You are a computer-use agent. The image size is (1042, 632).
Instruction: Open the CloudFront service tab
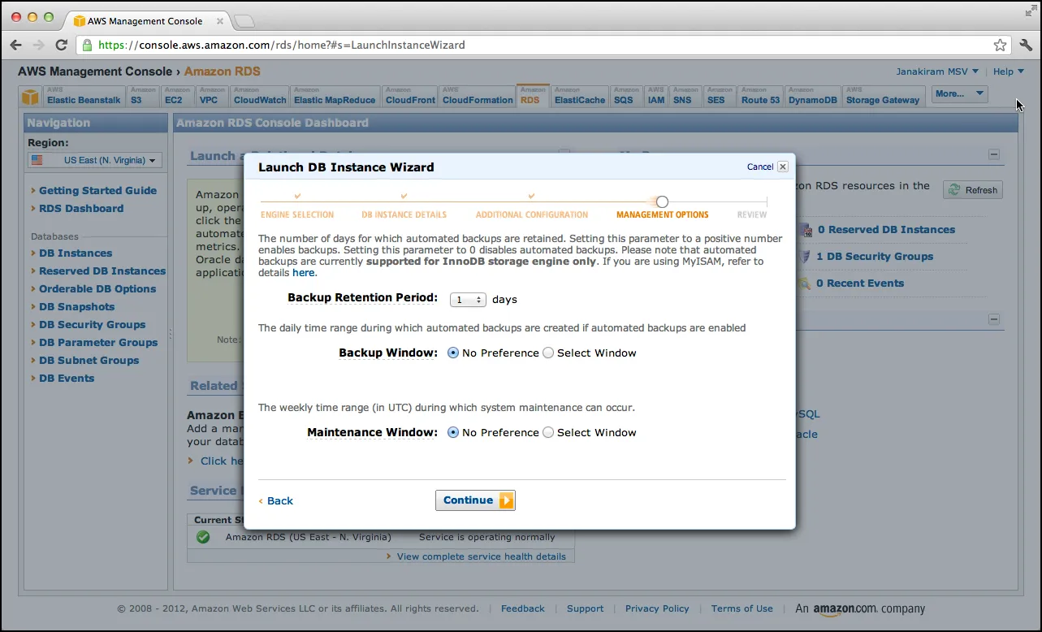pyautogui.click(x=410, y=96)
